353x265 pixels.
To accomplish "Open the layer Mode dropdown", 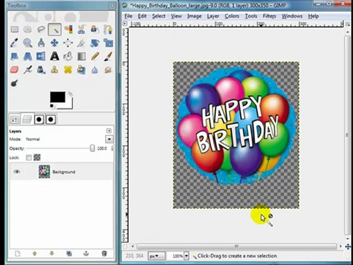I will [x=109, y=139].
